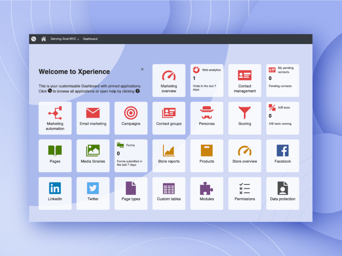Open Marketing automation app
This screenshot has width=342, height=256.
55,118
